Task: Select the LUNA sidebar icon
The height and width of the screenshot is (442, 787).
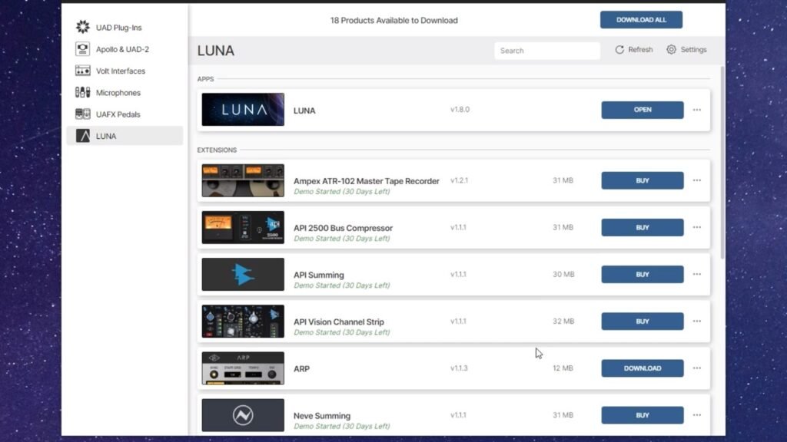Action: [83, 136]
